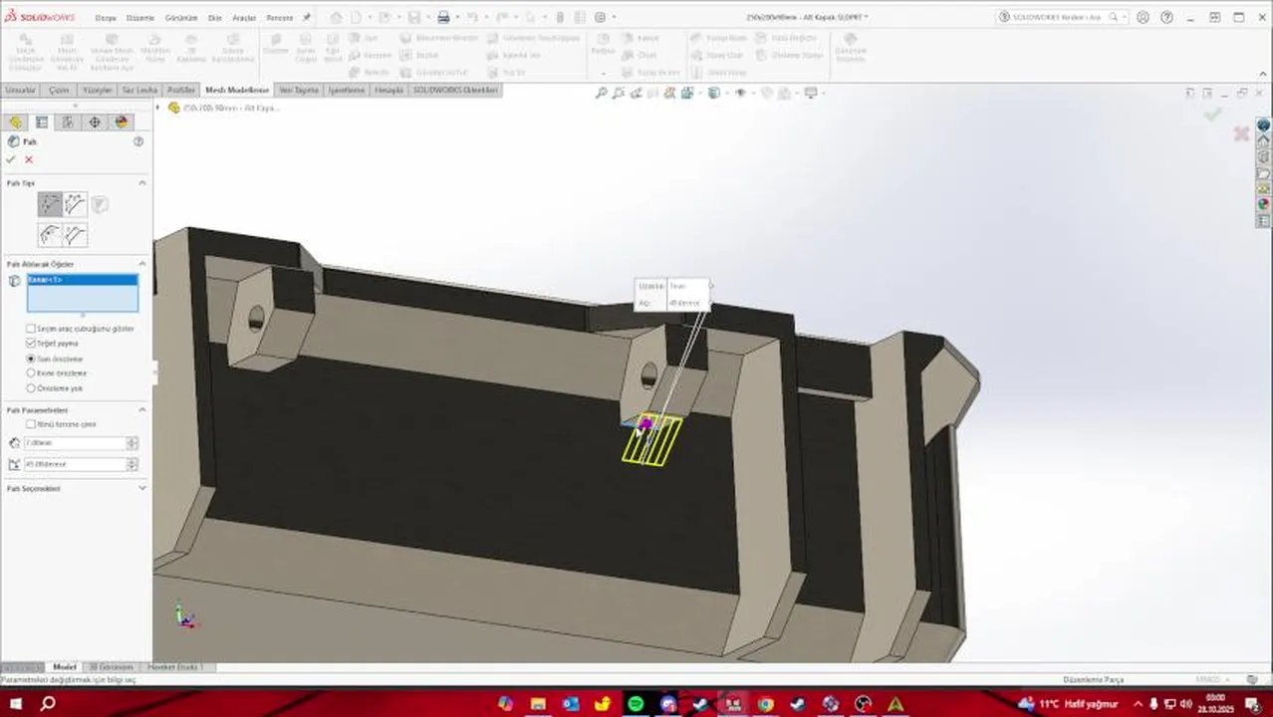1273x717 pixels.
Task: Toggle the 'Teğet yayma' checkbox
Action: tap(31, 344)
